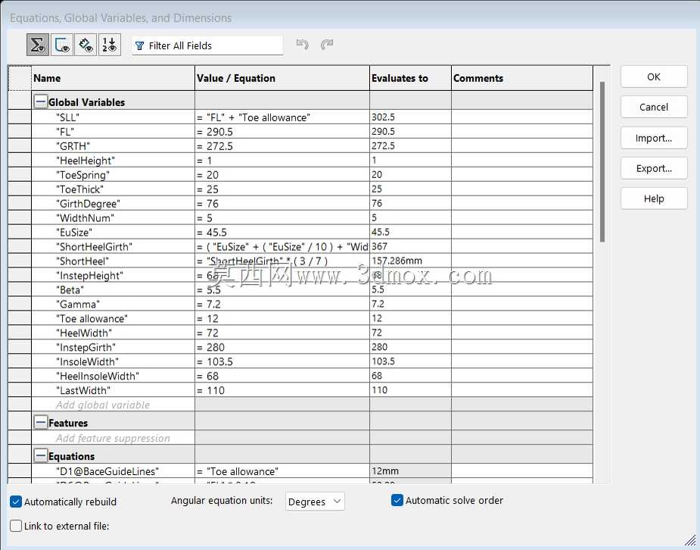Click the = 103.5 value cell
Image resolution: width=700 pixels, height=550 pixels.
[x=282, y=361]
